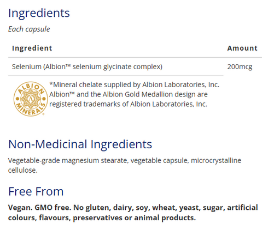
Task: Click the 200mcg amount value
Action: 240,67
